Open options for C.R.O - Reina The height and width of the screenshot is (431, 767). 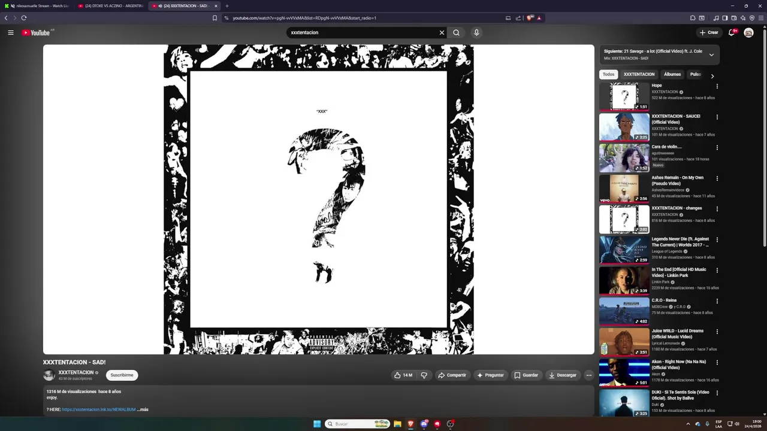[x=717, y=301]
